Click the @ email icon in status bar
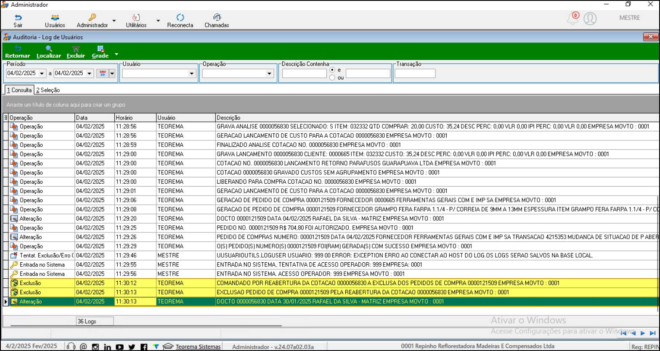Viewport: 660px width, 351px height. (x=83, y=346)
